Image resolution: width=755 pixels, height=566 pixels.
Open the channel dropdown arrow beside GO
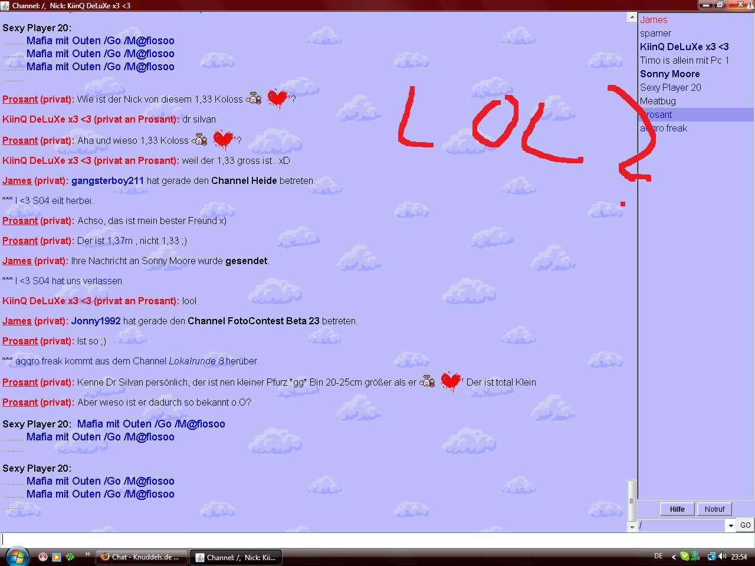(731, 525)
